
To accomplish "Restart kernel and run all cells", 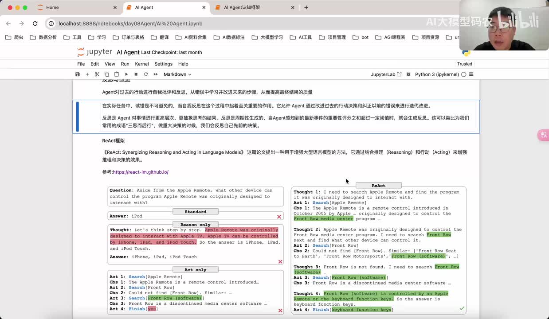I will point(156,74).
